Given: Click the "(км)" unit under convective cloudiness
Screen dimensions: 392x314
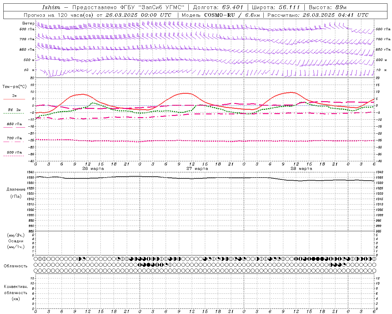Looking at the screenshot, I should (16, 299).
